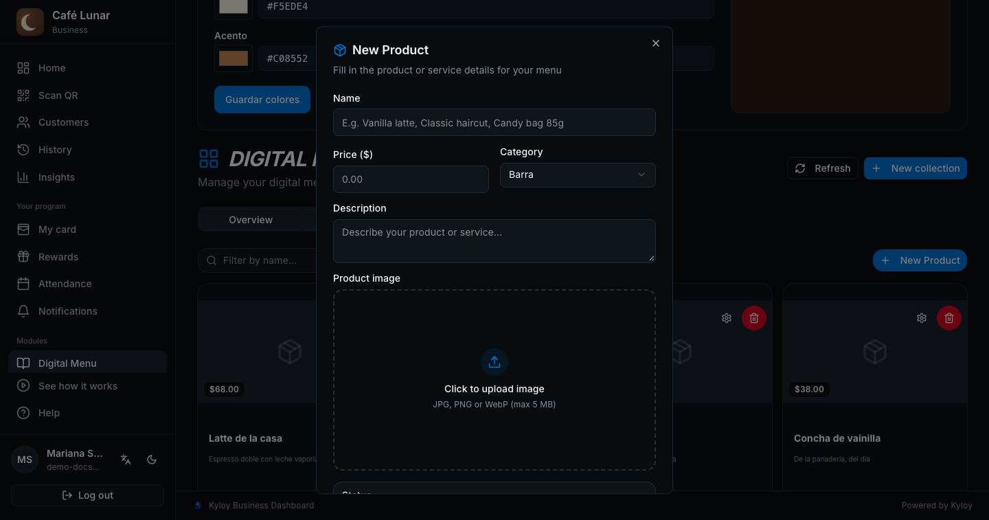Open settings gear for Concha de vainilla
Viewport: 989px width, 520px height.
click(922, 318)
